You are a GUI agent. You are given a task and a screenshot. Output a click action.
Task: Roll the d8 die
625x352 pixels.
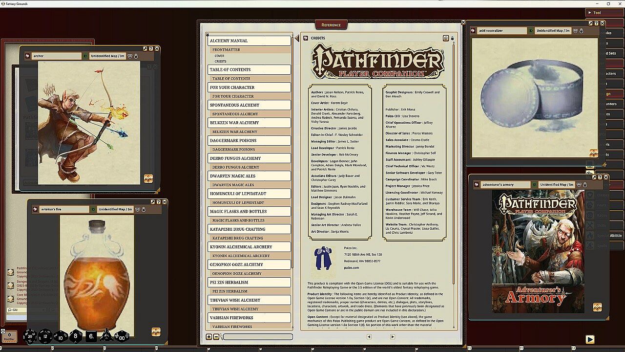[76, 336]
